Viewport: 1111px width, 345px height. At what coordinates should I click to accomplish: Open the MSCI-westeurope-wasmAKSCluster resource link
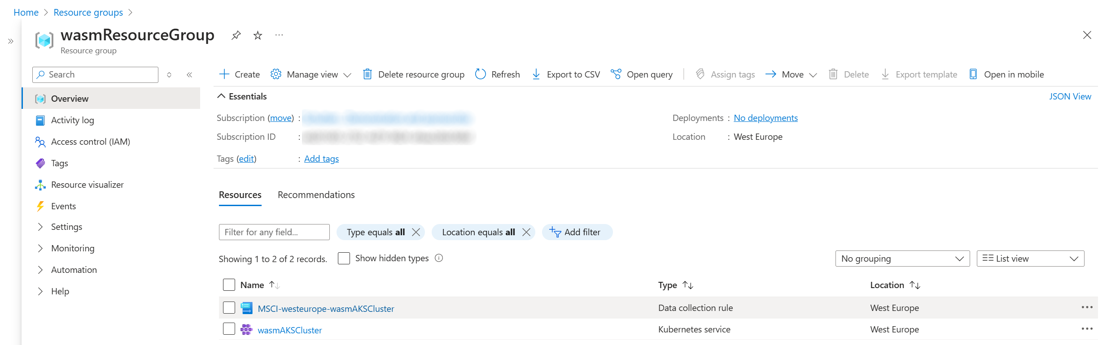[x=326, y=309]
